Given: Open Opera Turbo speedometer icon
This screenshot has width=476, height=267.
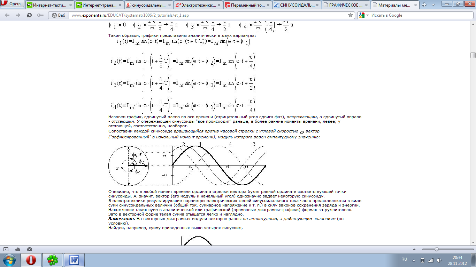Looking at the screenshot, I should point(30,249).
